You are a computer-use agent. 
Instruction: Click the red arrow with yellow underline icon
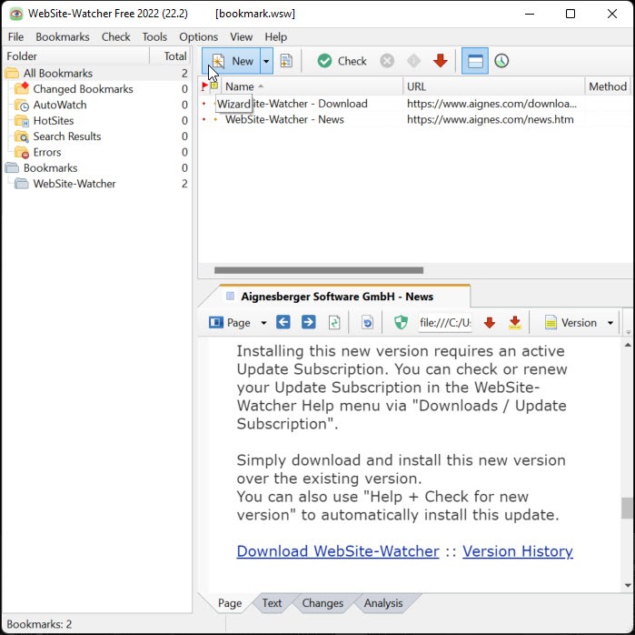pyautogui.click(x=515, y=322)
